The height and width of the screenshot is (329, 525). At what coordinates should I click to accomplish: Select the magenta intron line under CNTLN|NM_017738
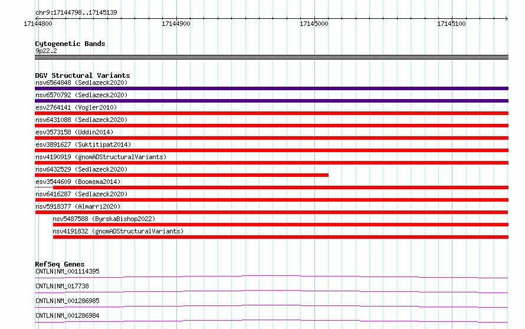(271, 291)
